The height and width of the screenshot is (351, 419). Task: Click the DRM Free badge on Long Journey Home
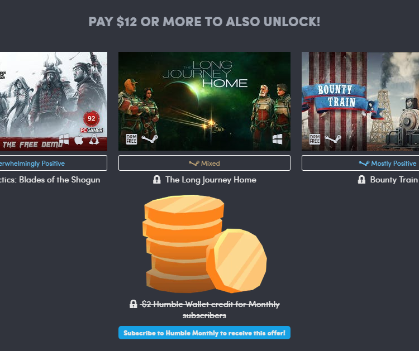pos(131,139)
